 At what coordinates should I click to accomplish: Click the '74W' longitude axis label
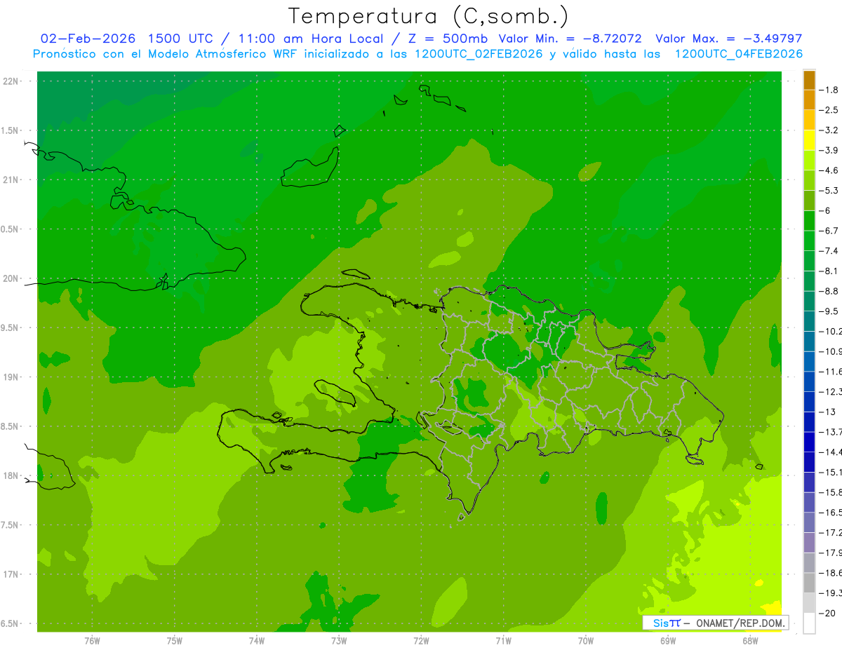(x=257, y=640)
